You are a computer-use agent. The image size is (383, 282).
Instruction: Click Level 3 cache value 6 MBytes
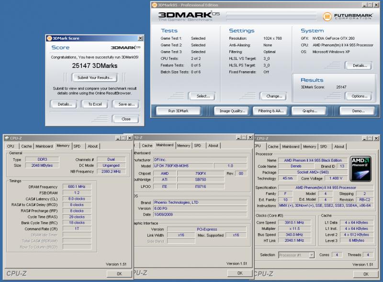356,240
